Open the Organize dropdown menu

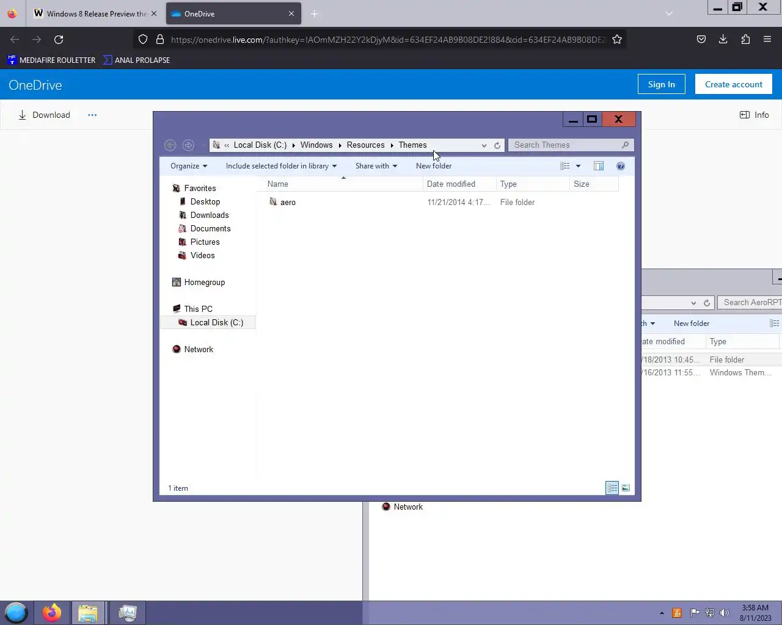[x=189, y=166]
